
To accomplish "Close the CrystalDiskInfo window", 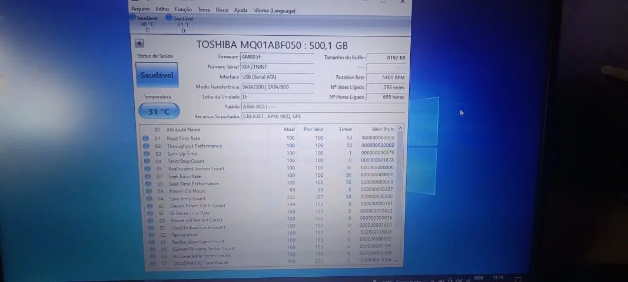I will point(403,2).
